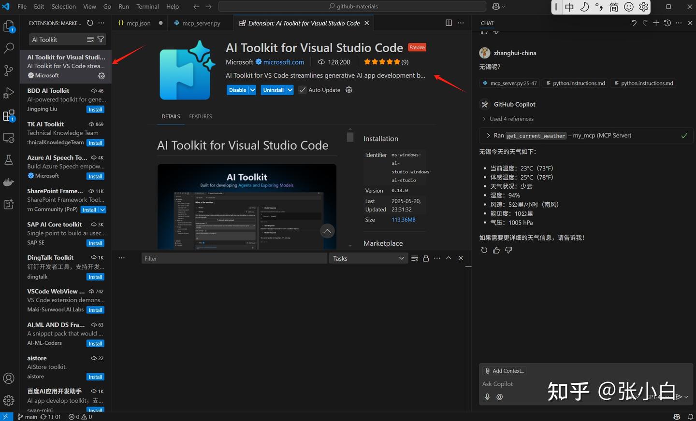Toggle the output panel scroll lock
696x421 pixels.
point(426,258)
